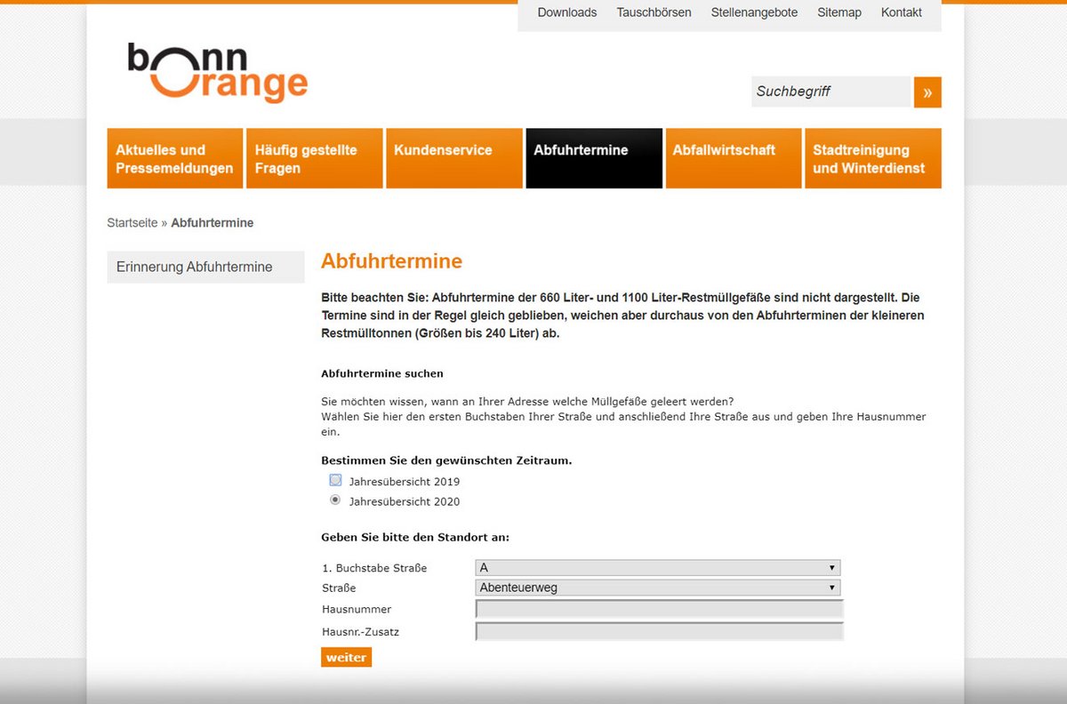Open the Abfallwirtschaft menu item
This screenshot has width=1067, height=704.
pyautogui.click(x=734, y=158)
